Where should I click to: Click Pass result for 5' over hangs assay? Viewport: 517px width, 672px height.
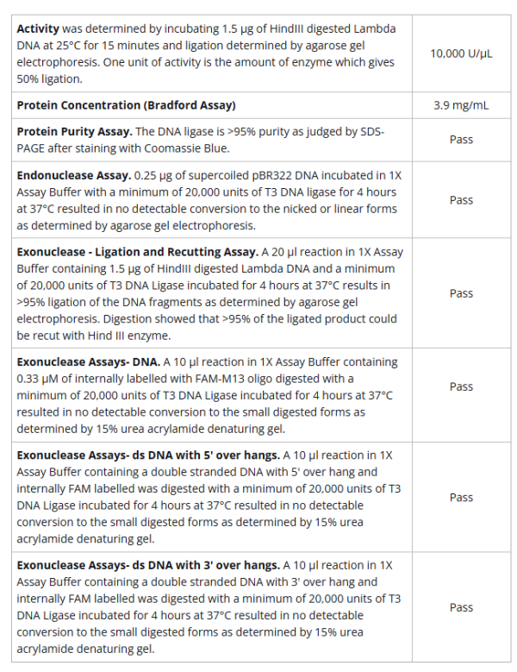(x=461, y=497)
